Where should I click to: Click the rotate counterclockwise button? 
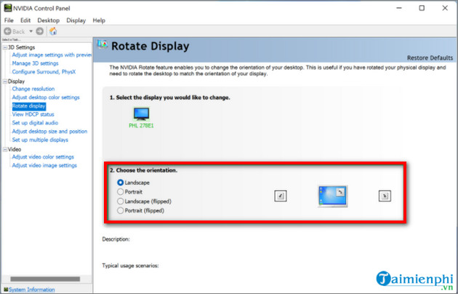[x=281, y=196]
